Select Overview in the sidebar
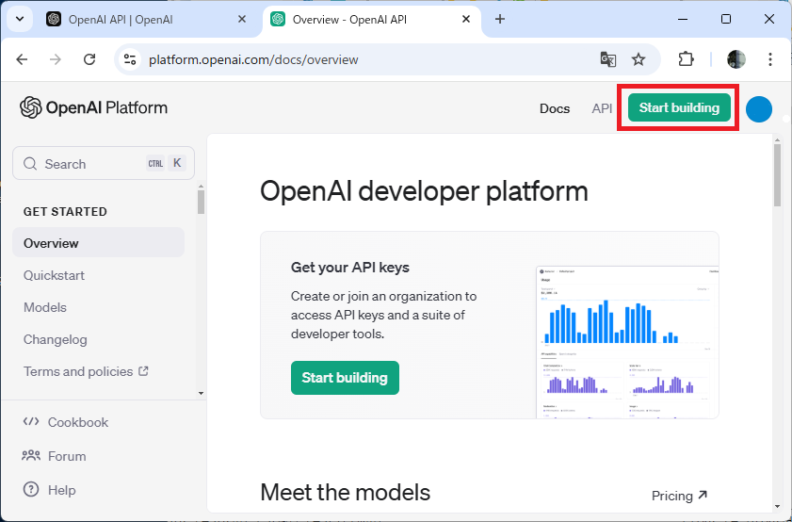The image size is (792, 522). [99, 242]
